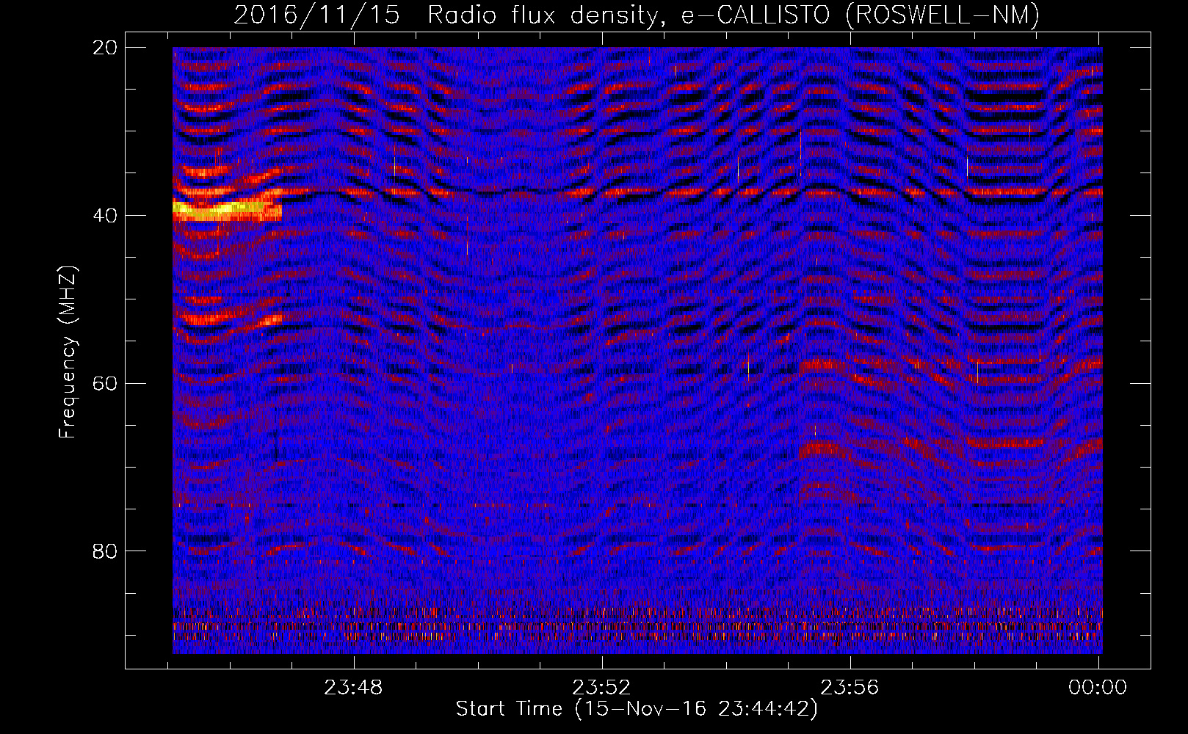Viewport: 1188px width, 734px height.
Task: Click the bright yellow burst near 40 MHz
Action: (226, 210)
